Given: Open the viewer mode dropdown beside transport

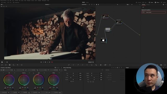Looking at the screenshot, I should click(2, 62).
